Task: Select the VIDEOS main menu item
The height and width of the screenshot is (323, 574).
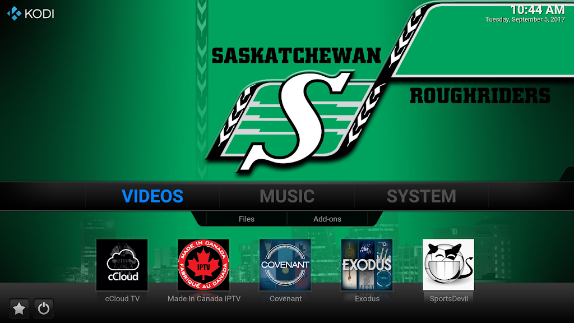Action: point(152,196)
